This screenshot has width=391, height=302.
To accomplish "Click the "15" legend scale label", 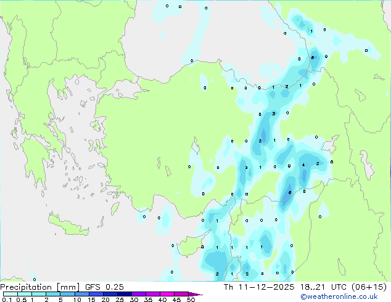I will (x=91, y=300).
